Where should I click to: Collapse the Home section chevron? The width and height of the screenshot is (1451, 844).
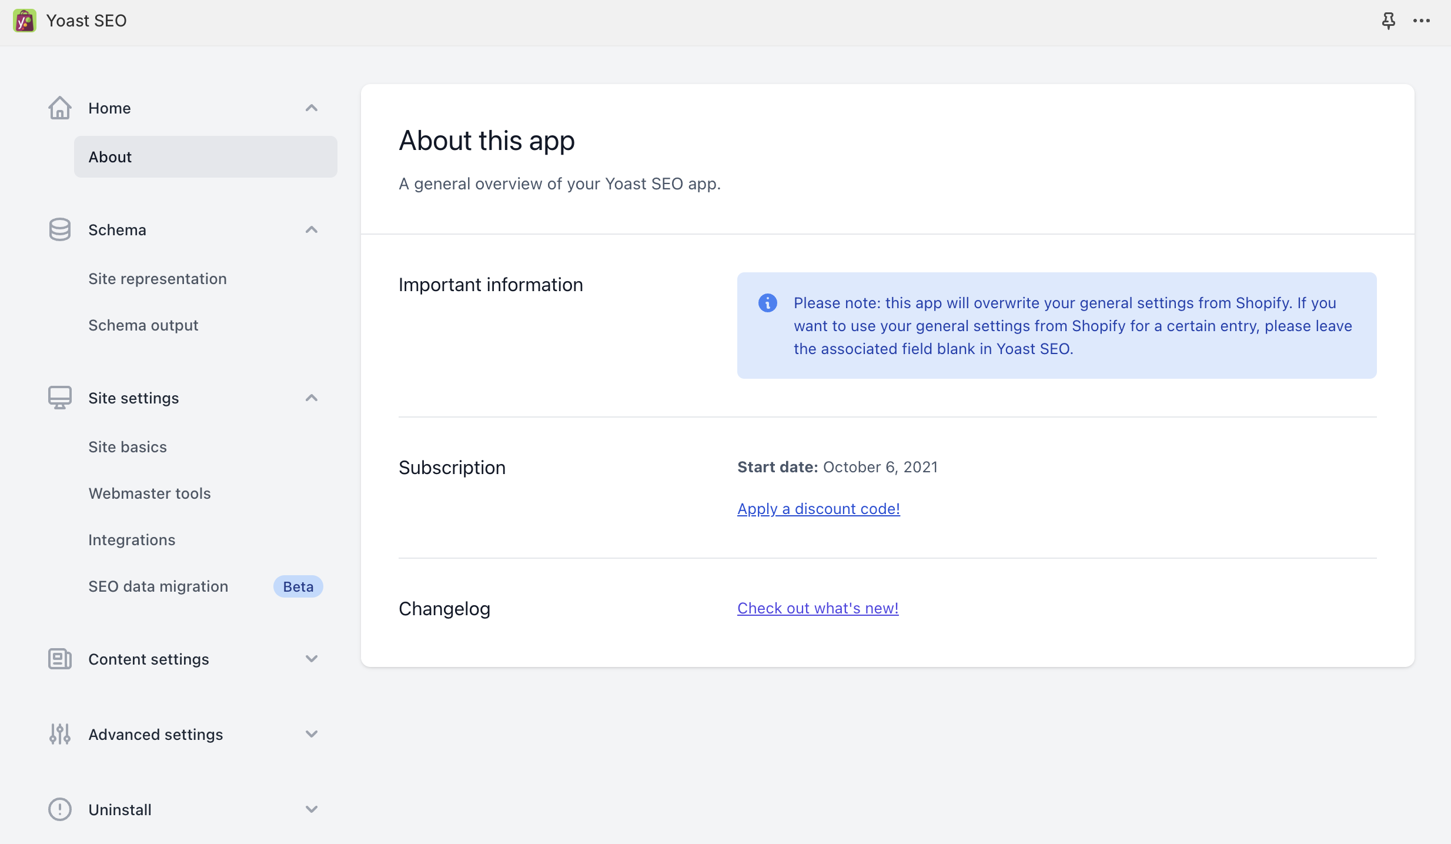[312, 108]
